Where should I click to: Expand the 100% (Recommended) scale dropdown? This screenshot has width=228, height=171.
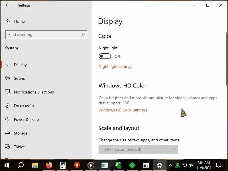click(139, 149)
